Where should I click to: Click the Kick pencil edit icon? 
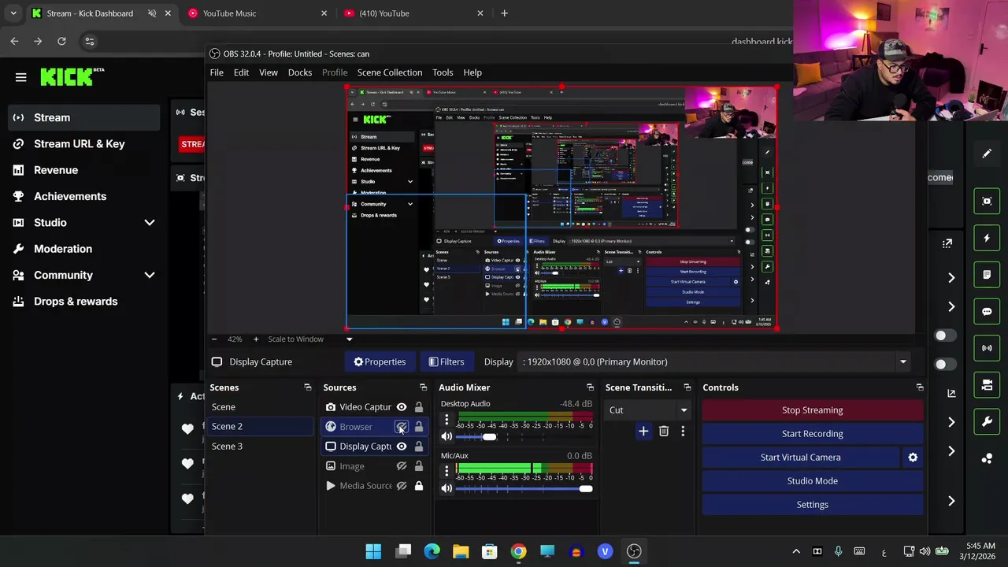(x=987, y=154)
